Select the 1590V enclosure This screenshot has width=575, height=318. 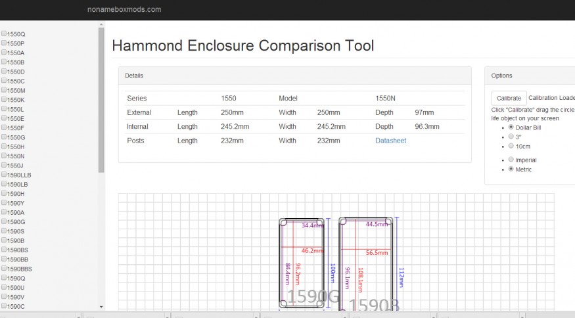pyautogui.click(x=4, y=296)
